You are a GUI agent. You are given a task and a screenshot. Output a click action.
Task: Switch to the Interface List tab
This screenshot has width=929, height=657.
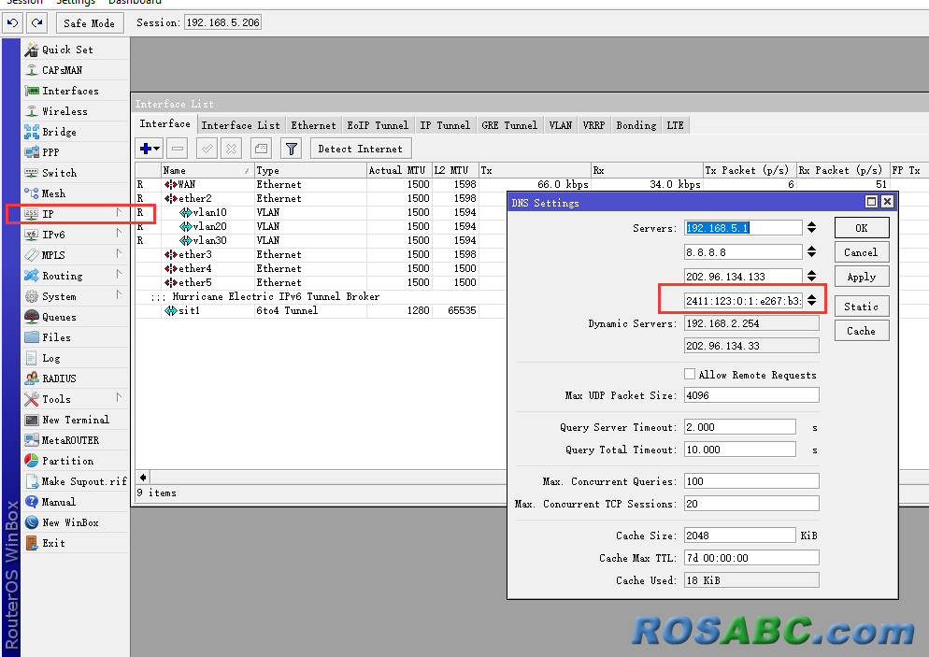coord(240,125)
